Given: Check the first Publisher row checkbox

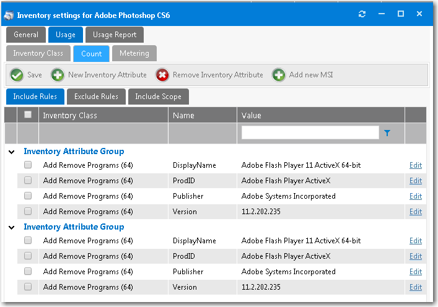Looking at the screenshot, I should (28, 196).
